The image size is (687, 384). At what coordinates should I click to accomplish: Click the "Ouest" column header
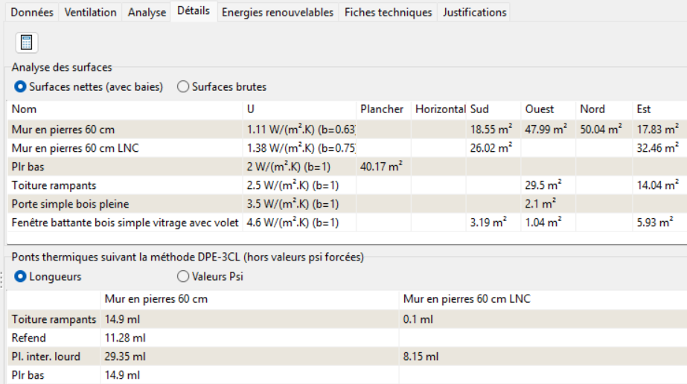[539, 109]
